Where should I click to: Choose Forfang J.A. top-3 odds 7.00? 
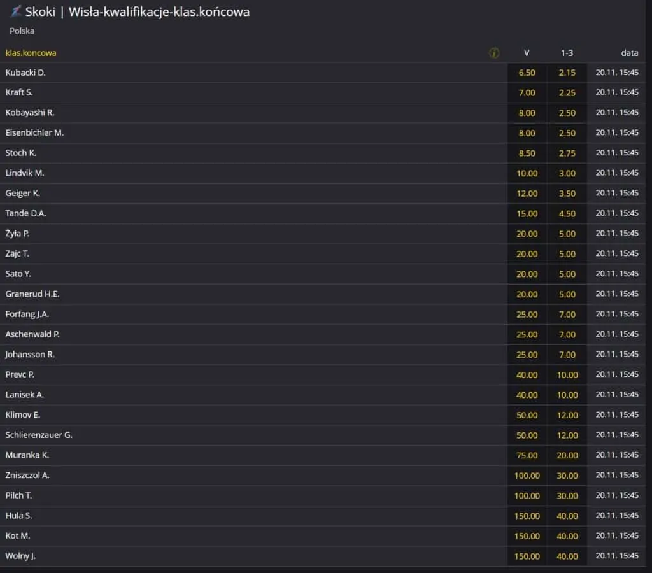click(x=567, y=315)
